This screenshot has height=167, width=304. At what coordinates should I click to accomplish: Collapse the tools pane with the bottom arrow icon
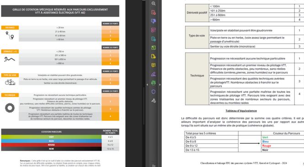pos(154,166)
